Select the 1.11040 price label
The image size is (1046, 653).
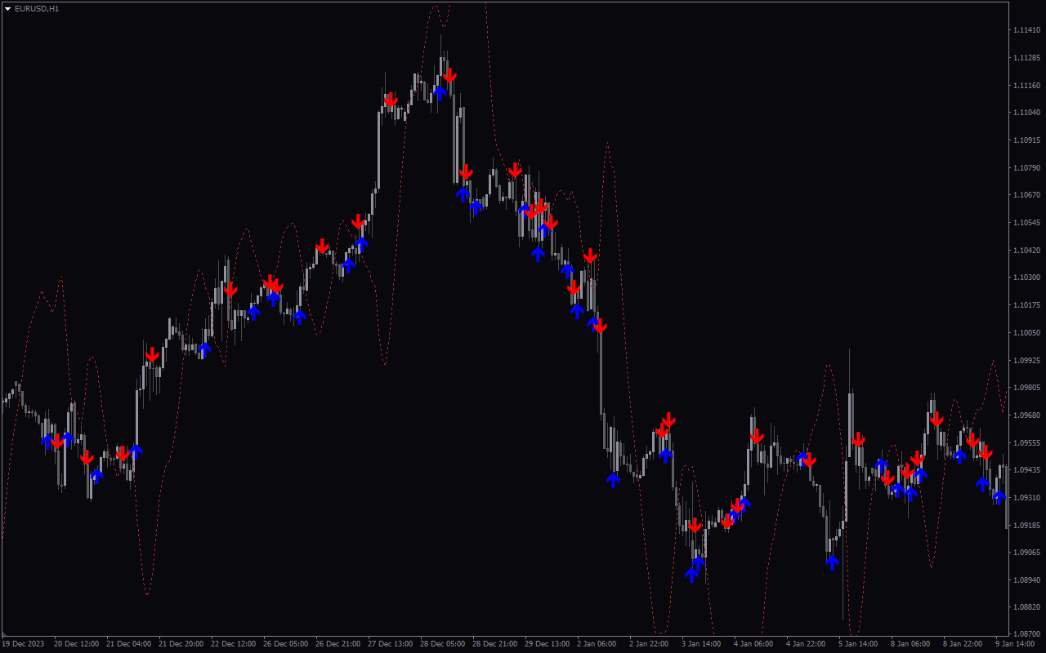click(1026, 113)
